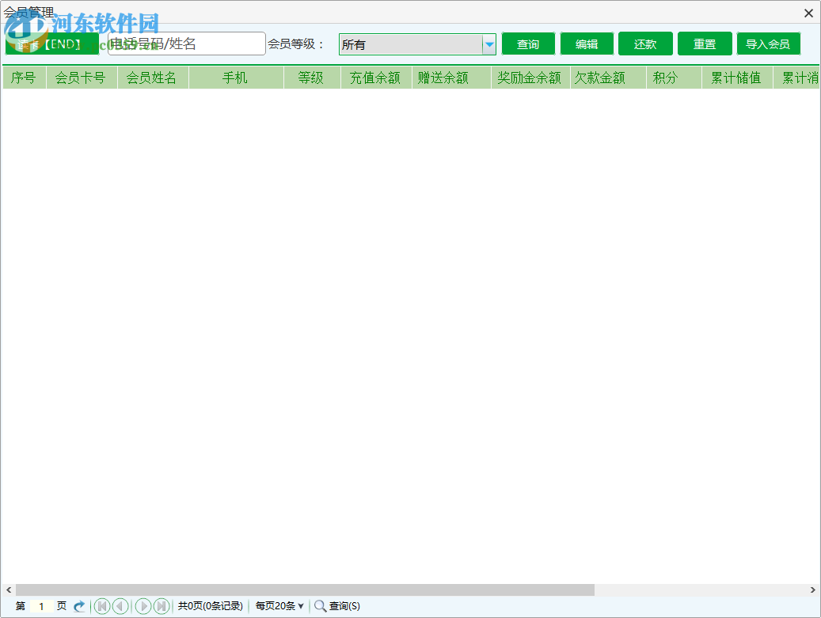821x618 pixels.
Task: Sort by the 赠送余额 column header
Action: (450, 78)
